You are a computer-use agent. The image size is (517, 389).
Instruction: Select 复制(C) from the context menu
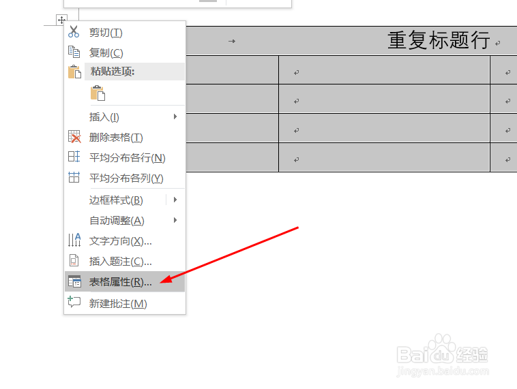pos(125,52)
